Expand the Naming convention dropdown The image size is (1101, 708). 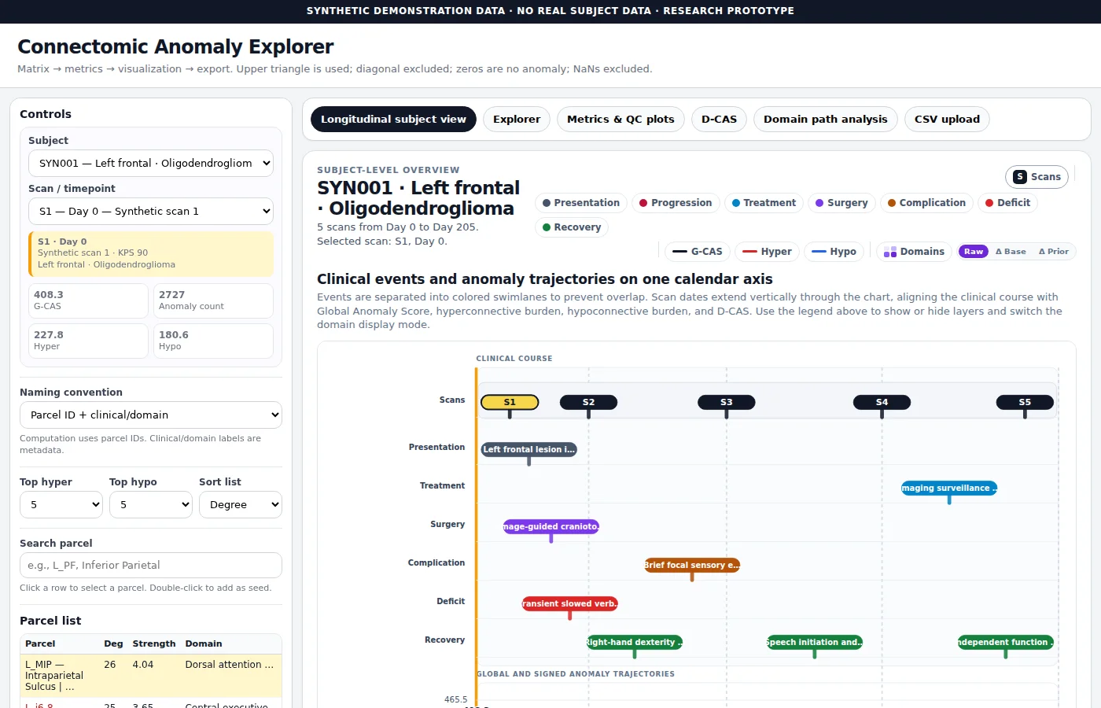(x=151, y=415)
